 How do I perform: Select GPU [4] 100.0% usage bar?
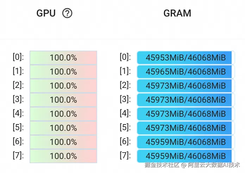coord(63,114)
